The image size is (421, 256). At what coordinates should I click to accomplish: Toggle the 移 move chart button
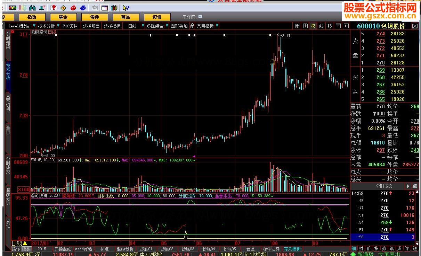330,26
